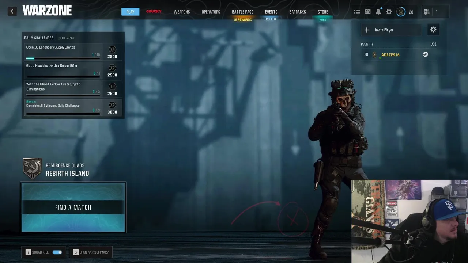Switch to the Weapons tab
Image resolution: width=468 pixels, height=263 pixels.
coord(182,12)
